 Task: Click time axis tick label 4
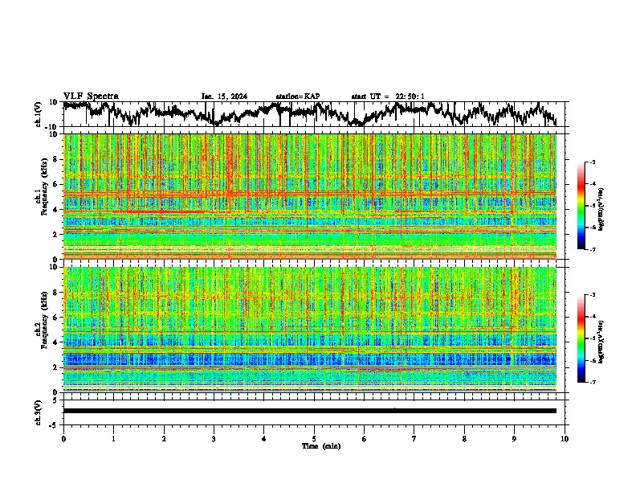(264, 439)
